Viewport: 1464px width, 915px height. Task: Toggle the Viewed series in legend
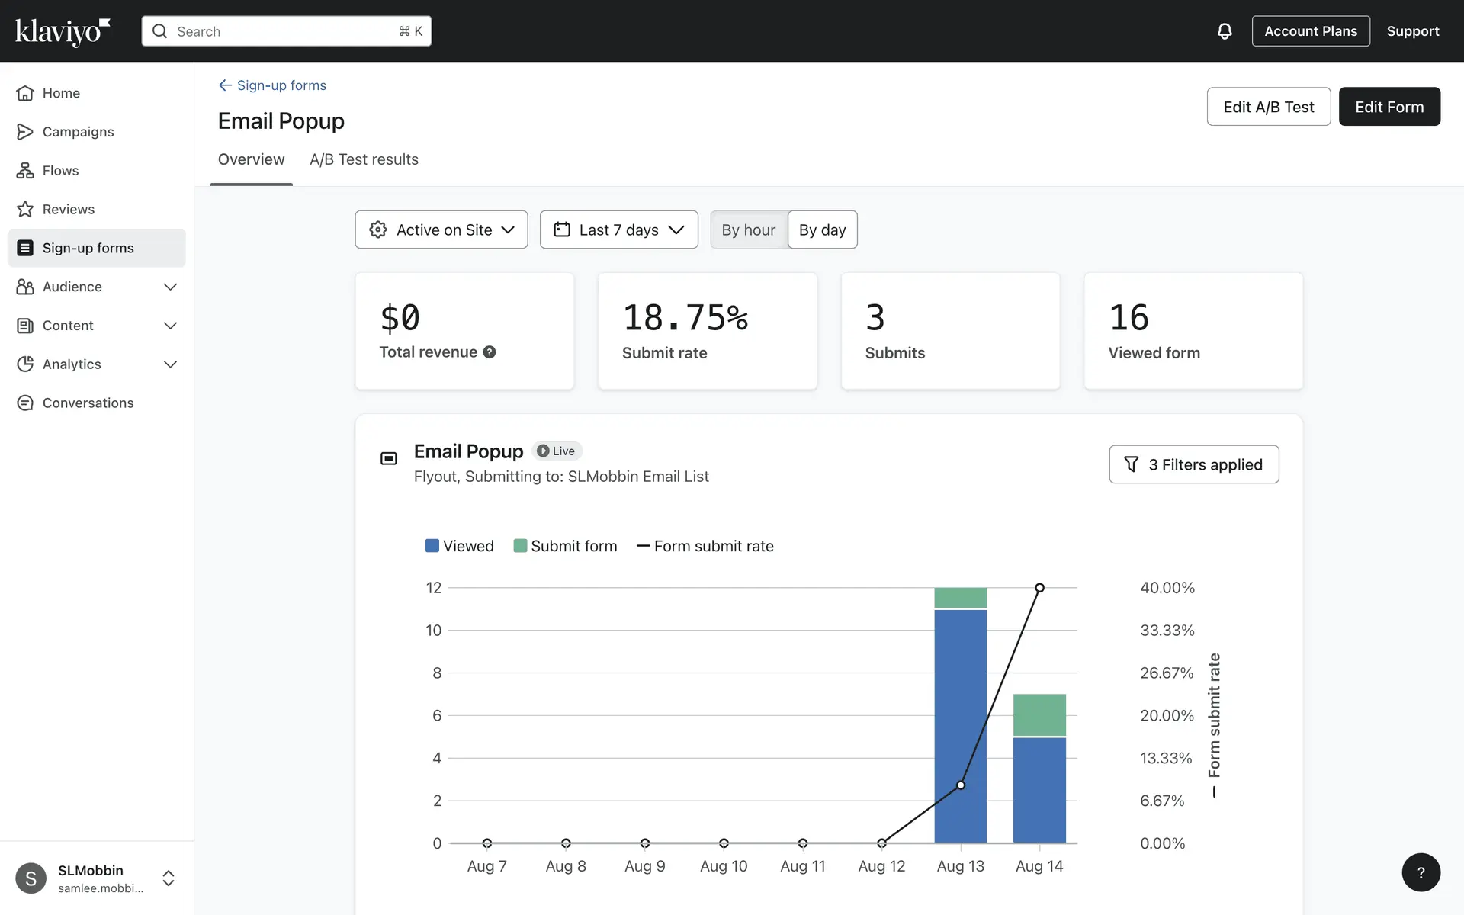tap(460, 546)
